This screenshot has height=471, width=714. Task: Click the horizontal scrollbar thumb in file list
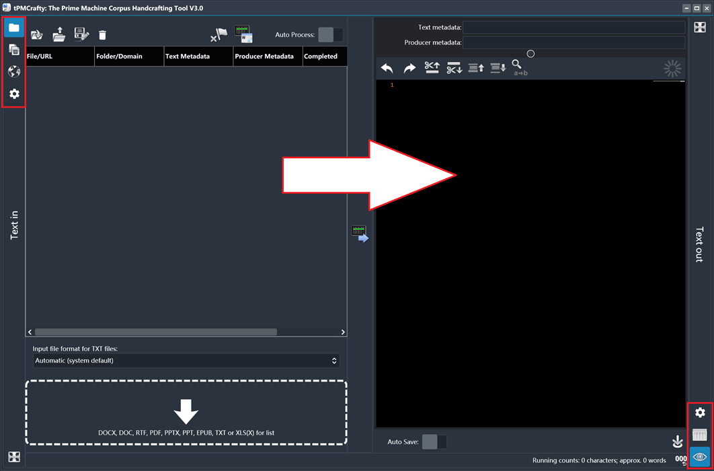point(156,332)
